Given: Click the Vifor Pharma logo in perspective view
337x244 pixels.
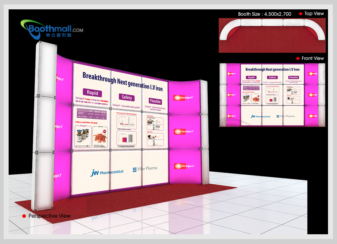Looking at the screenshot, I should click(145, 169).
